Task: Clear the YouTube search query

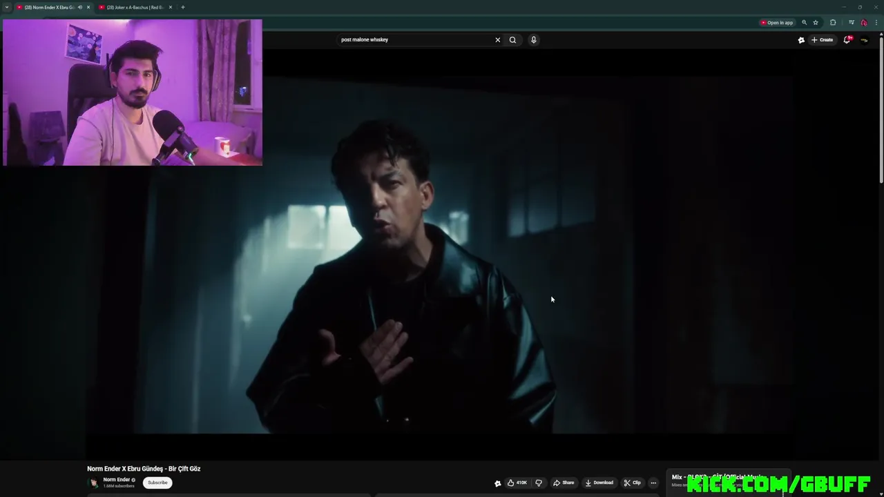Action: (497, 40)
